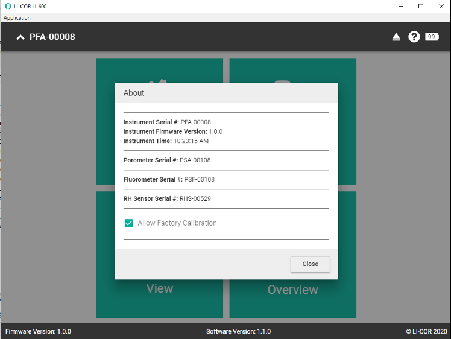Click the PFA-00008 instrument name

52,37
